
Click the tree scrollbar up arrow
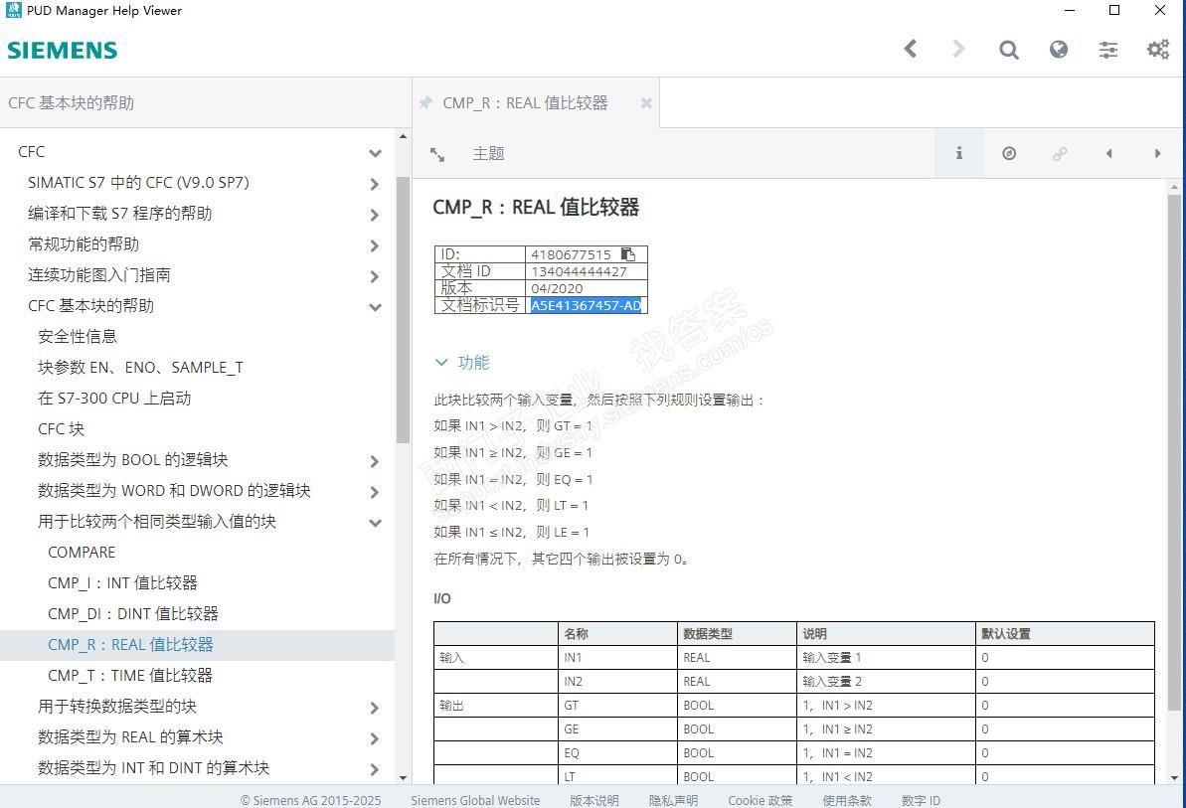coord(403,137)
